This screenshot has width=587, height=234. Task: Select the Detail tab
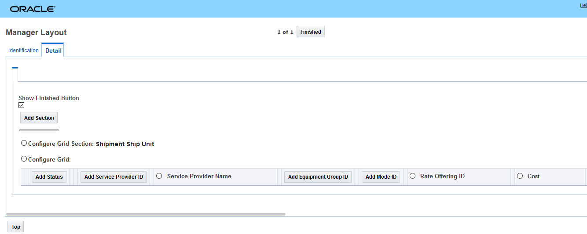53,50
